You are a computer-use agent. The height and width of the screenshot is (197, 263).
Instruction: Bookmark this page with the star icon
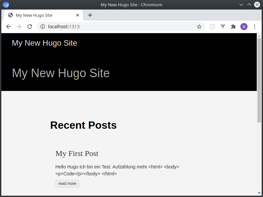199,27
